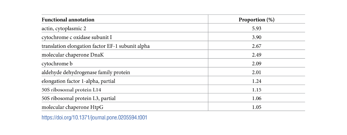
Task: Click 'elongation factor 1-alpha, partial' cell
Action: pos(78,81)
